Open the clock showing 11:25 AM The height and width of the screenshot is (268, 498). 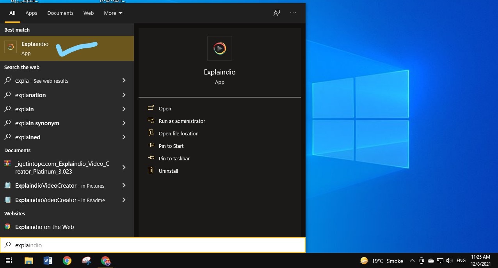coord(481,261)
